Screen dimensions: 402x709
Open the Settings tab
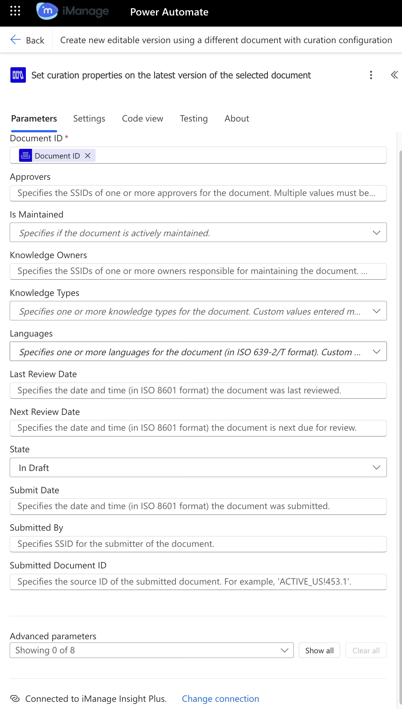(89, 119)
